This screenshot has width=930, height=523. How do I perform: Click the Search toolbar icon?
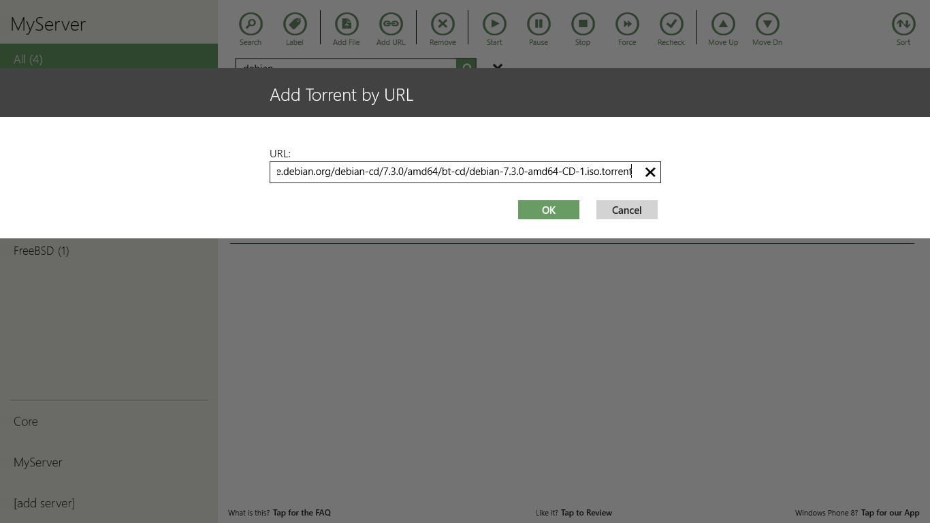tap(251, 24)
